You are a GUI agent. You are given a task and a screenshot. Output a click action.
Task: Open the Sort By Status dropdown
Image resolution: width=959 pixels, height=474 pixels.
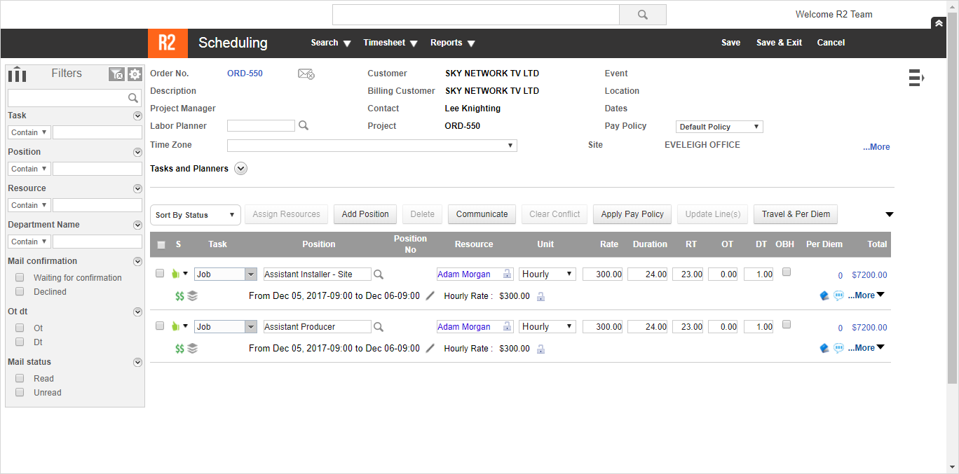pyautogui.click(x=195, y=214)
